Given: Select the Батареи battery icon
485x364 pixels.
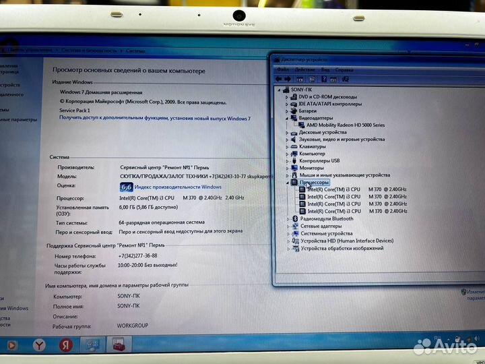Looking at the screenshot, I should (294, 111).
